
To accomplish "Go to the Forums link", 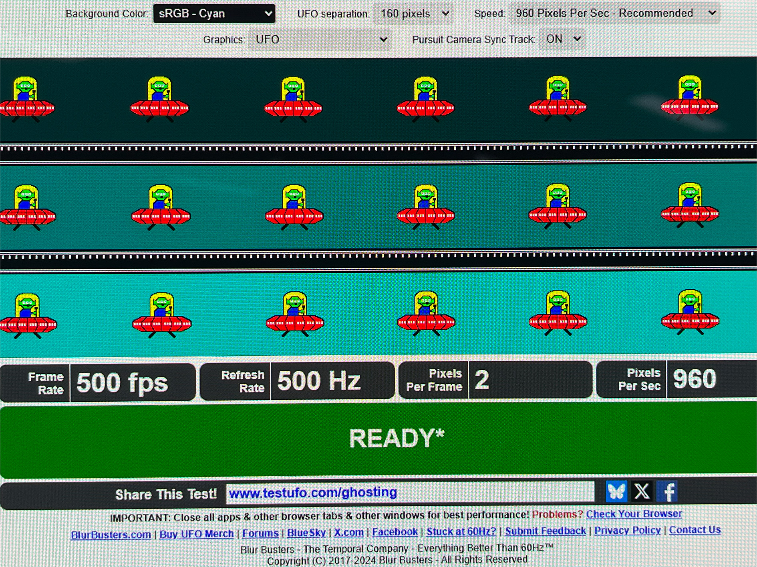I will (260, 533).
